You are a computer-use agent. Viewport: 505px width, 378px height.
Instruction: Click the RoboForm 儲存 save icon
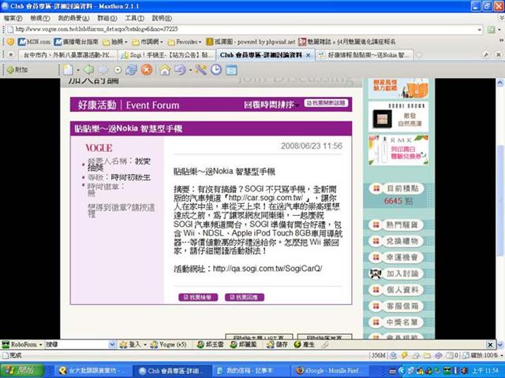pos(275,345)
